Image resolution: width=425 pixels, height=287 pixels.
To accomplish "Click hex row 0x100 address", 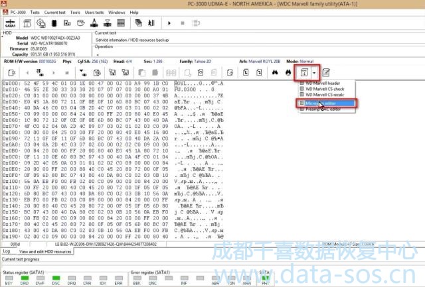I will 11,181.
